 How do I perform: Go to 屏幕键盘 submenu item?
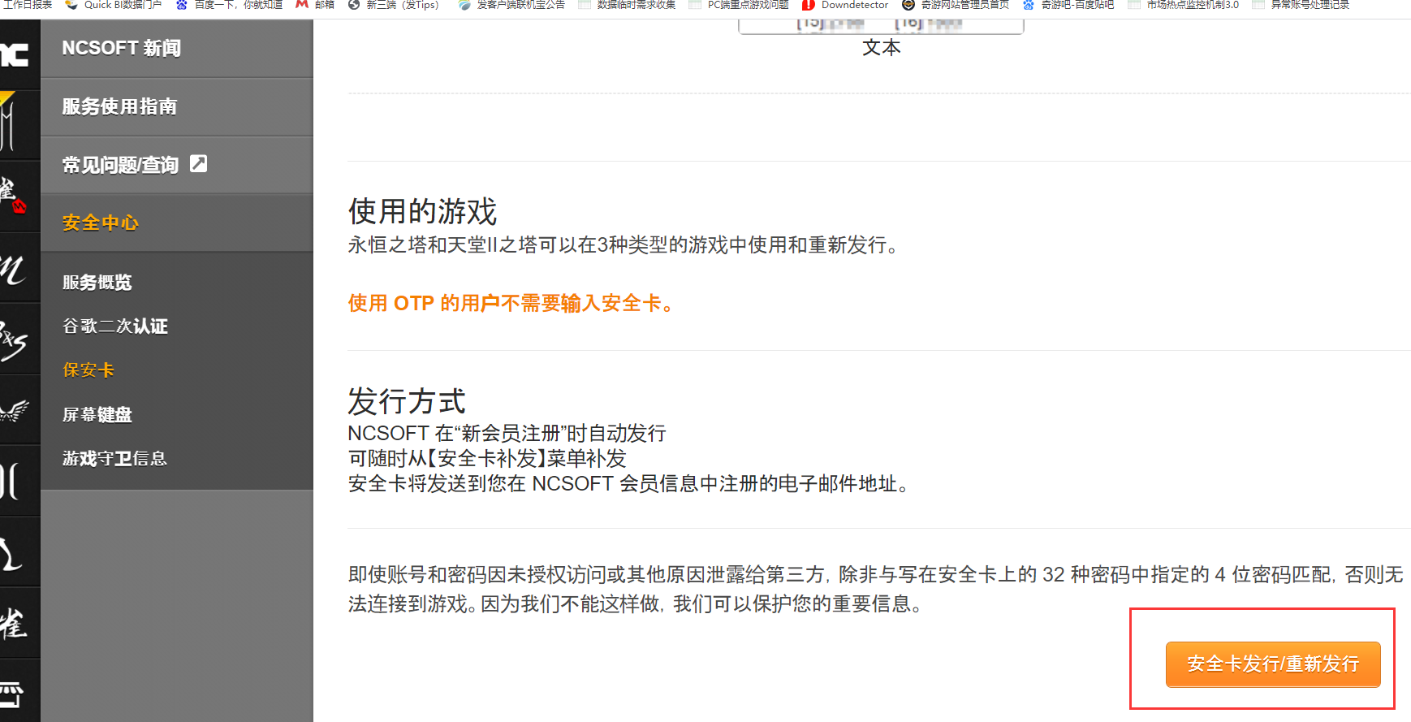pyautogui.click(x=97, y=414)
